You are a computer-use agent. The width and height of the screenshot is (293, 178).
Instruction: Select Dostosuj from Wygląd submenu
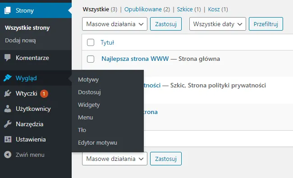(x=89, y=92)
